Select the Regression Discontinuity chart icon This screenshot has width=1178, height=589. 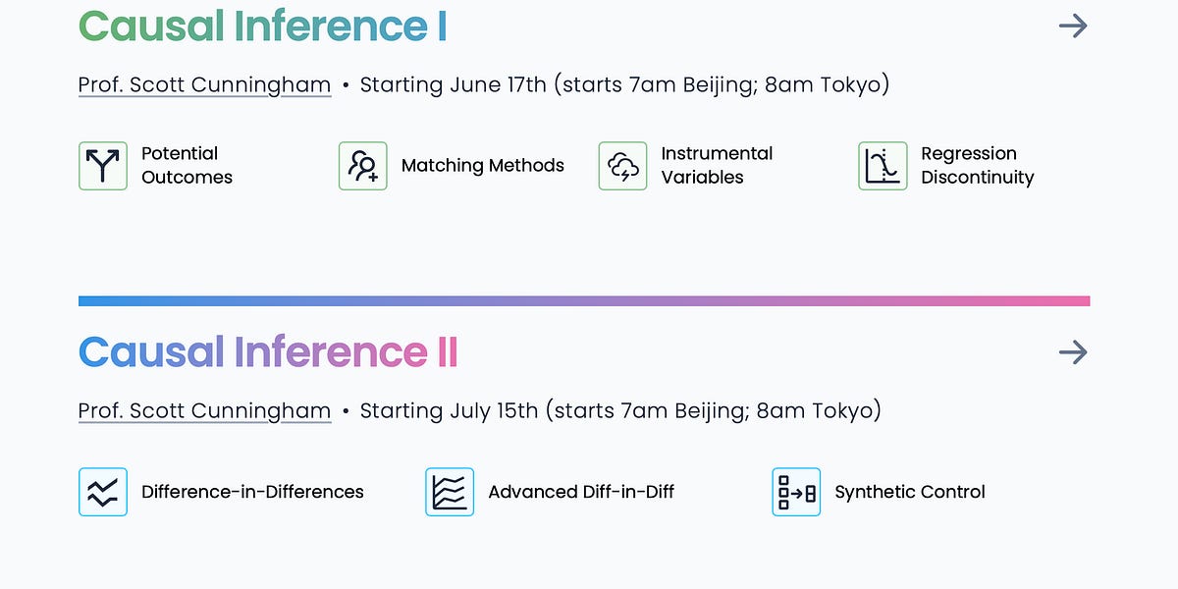(x=882, y=166)
